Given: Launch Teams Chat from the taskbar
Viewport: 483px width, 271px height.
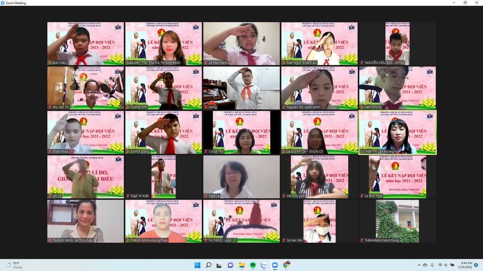Looking at the screenshot, I should click(x=231, y=265).
